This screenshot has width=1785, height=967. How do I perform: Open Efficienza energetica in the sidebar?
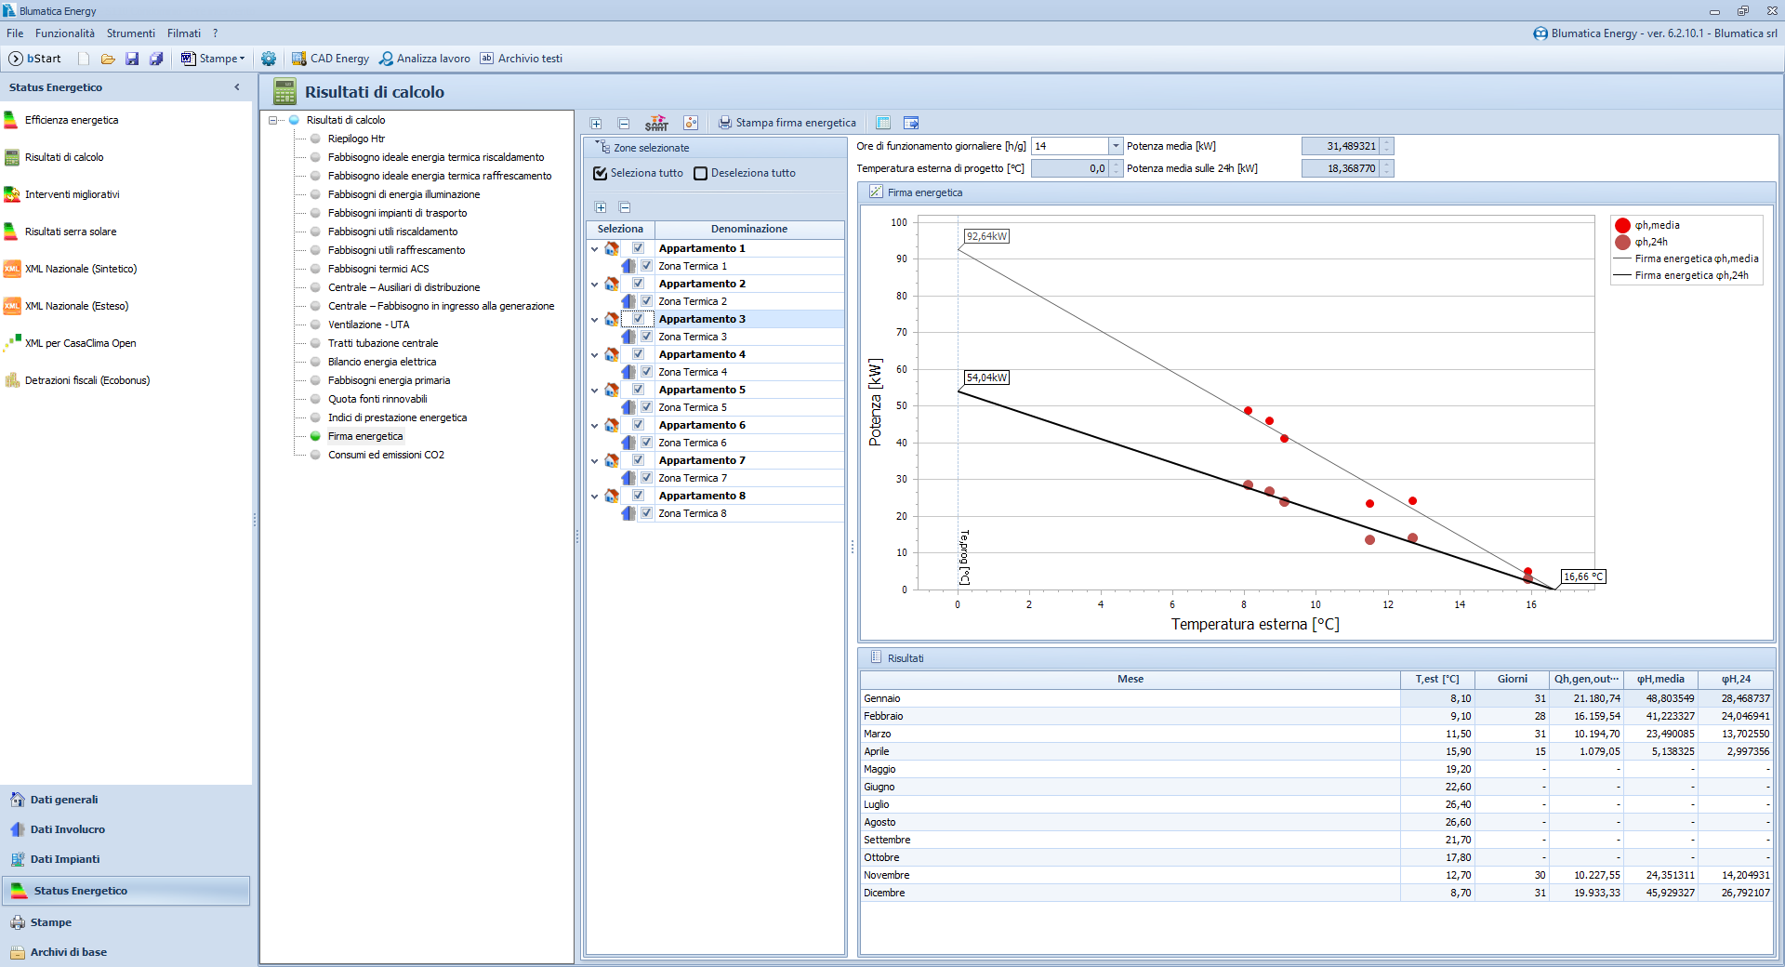click(x=72, y=120)
